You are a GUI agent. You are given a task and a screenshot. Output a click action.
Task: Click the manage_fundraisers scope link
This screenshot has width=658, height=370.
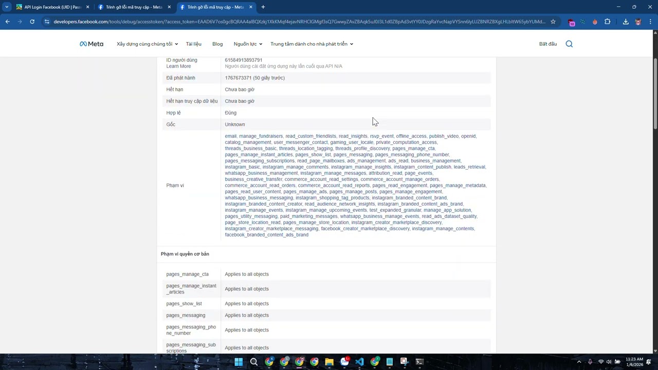(261, 136)
